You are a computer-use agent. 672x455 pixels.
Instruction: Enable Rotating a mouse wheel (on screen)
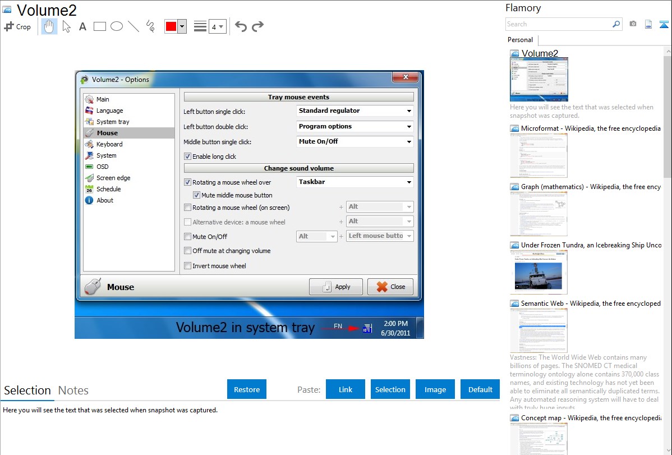click(187, 208)
